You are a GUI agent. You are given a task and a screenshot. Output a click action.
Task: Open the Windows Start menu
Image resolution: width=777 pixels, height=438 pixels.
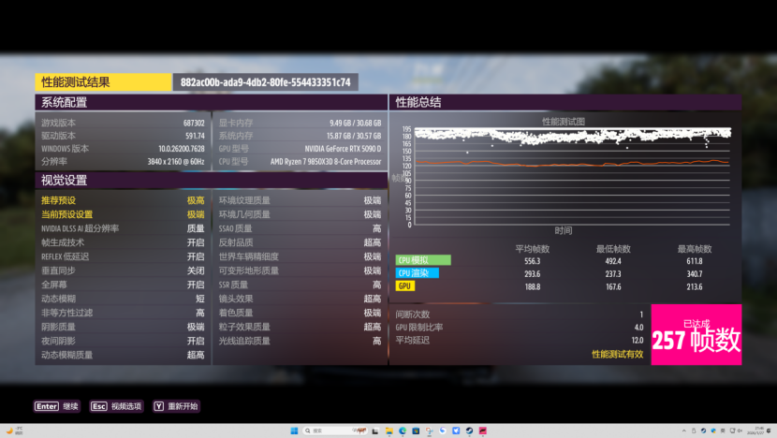click(x=294, y=431)
